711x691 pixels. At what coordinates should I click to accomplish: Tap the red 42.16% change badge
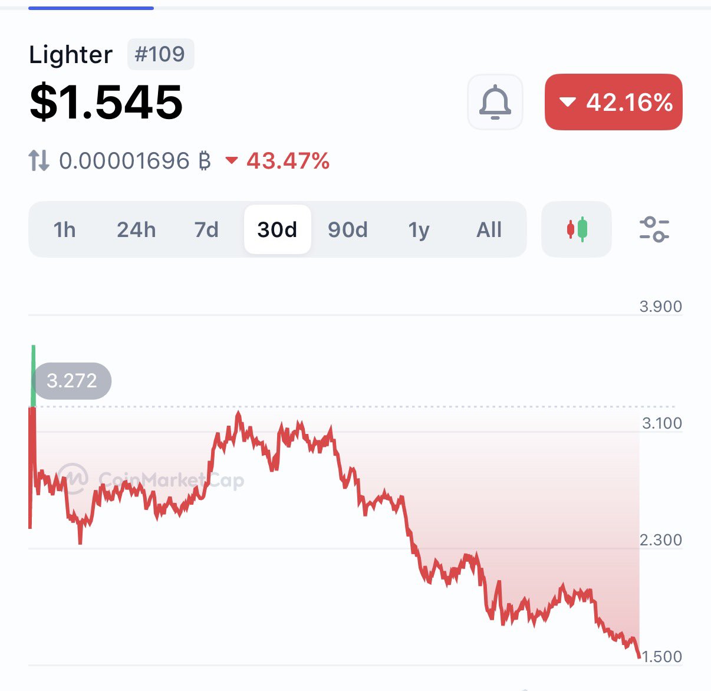tap(613, 102)
